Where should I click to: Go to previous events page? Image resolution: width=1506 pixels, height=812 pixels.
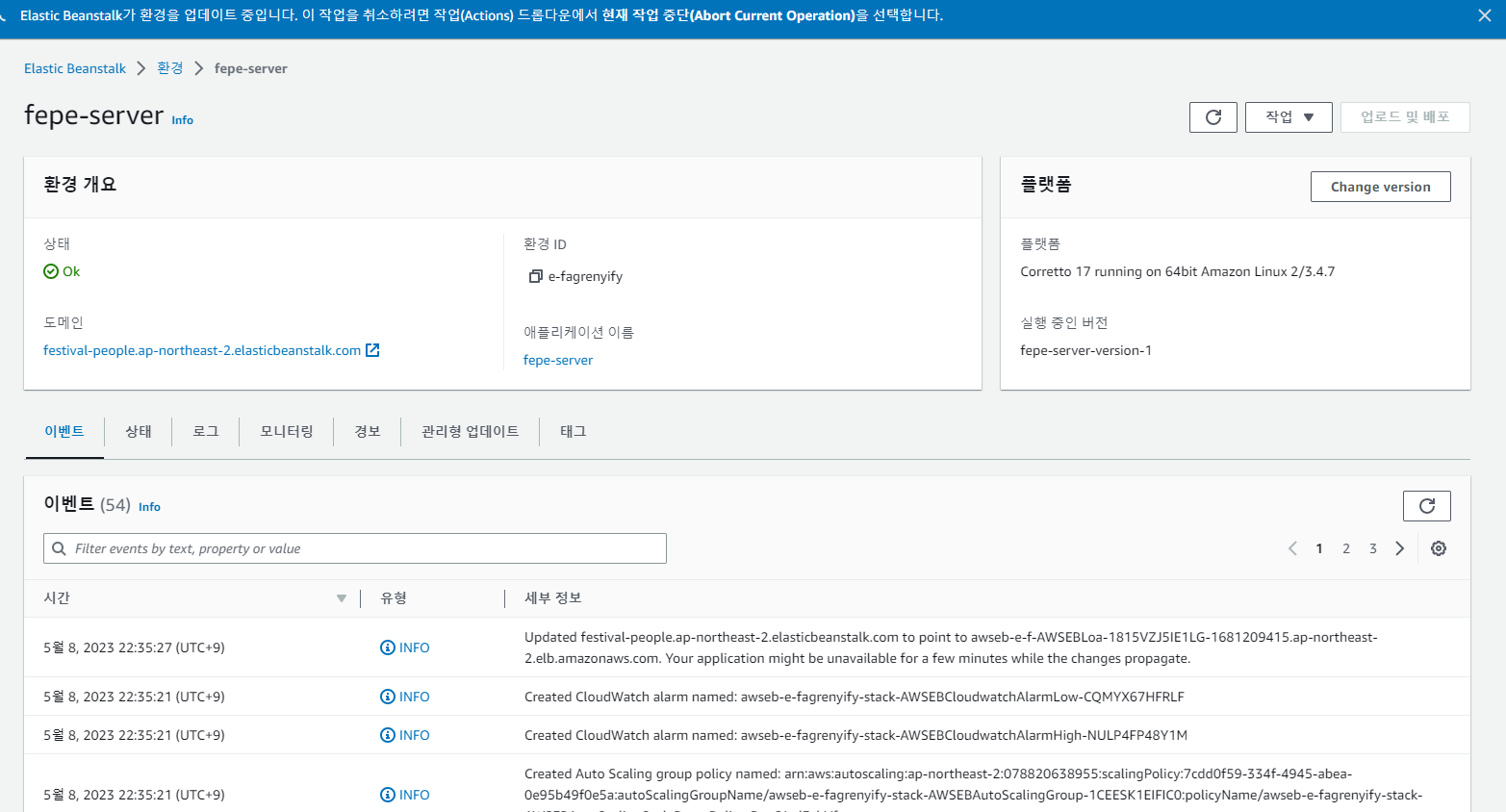tap(1292, 548)
